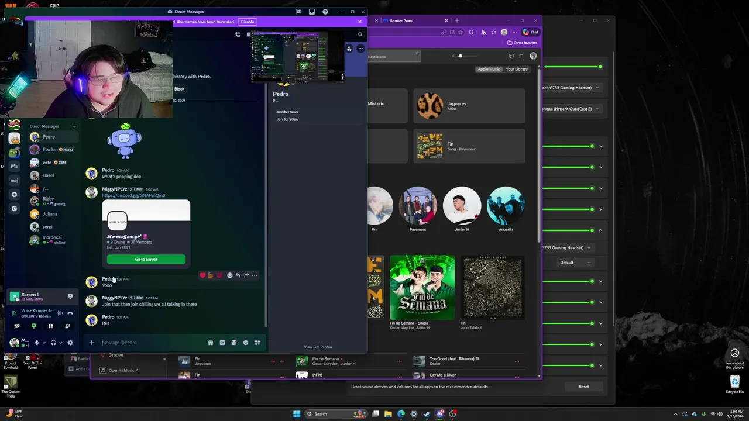Open the sticker picker
This screenshot has width=749, height=421.
234,343
